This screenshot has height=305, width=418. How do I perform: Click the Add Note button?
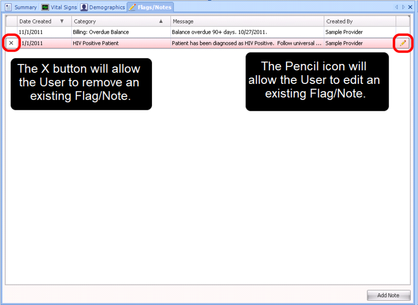pos(388,295)
